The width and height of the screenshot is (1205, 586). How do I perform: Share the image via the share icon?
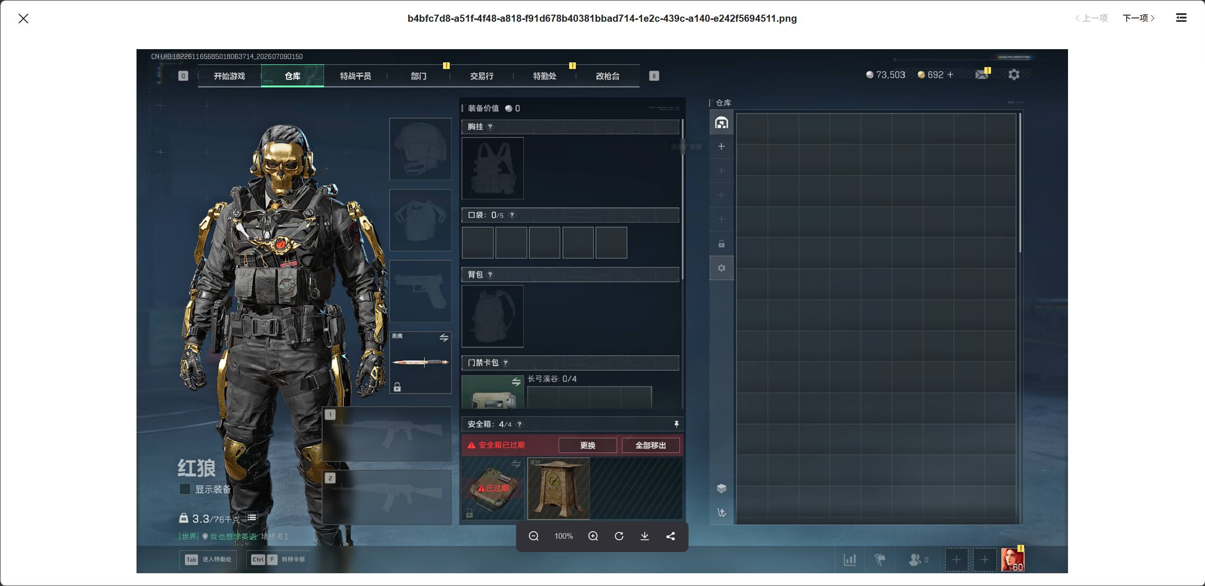[670, 536]
